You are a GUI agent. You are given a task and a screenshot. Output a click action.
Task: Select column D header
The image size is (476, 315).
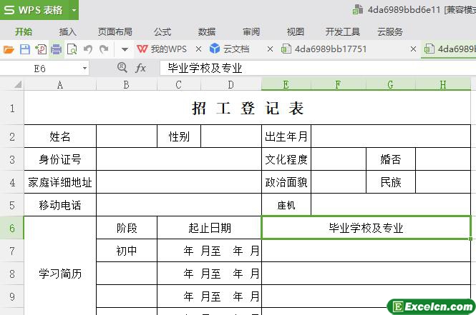(x=231, y=85)
